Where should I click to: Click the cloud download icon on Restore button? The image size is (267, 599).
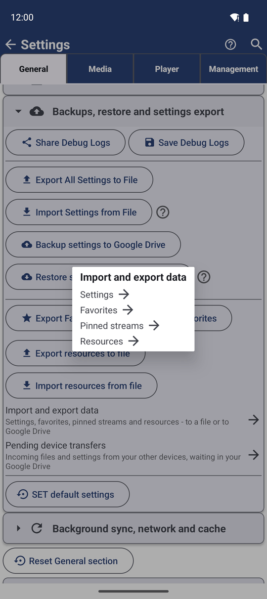coord(27,277)
